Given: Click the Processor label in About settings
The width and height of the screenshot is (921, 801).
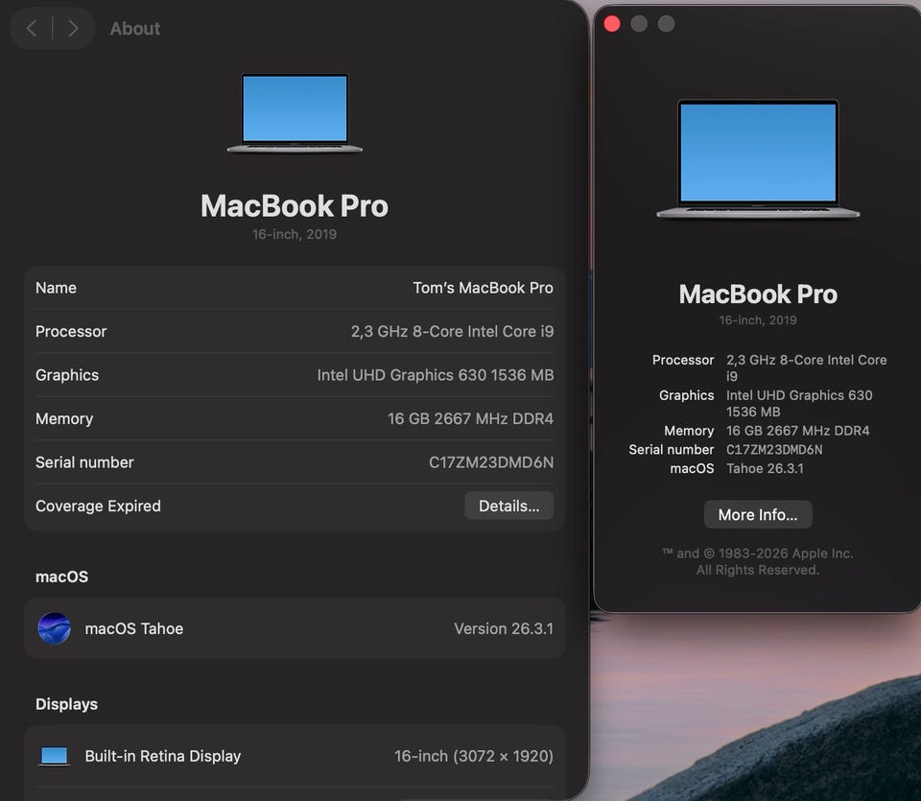Looking at the screenshot, I should (71, 331).
